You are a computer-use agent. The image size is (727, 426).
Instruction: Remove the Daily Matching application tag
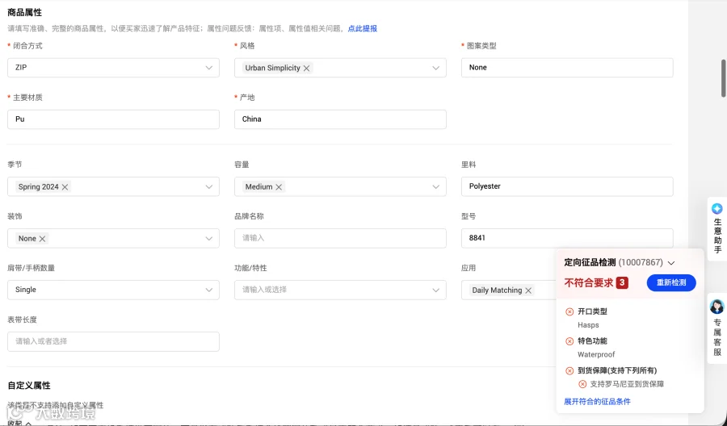point(528,290)
